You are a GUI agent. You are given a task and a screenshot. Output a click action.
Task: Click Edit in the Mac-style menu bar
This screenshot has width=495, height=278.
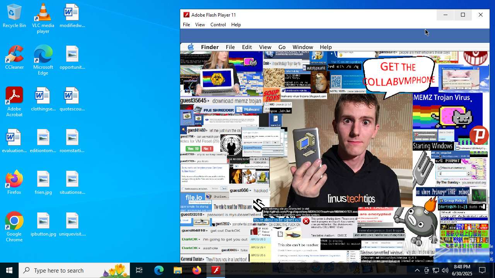click(247, 47)
